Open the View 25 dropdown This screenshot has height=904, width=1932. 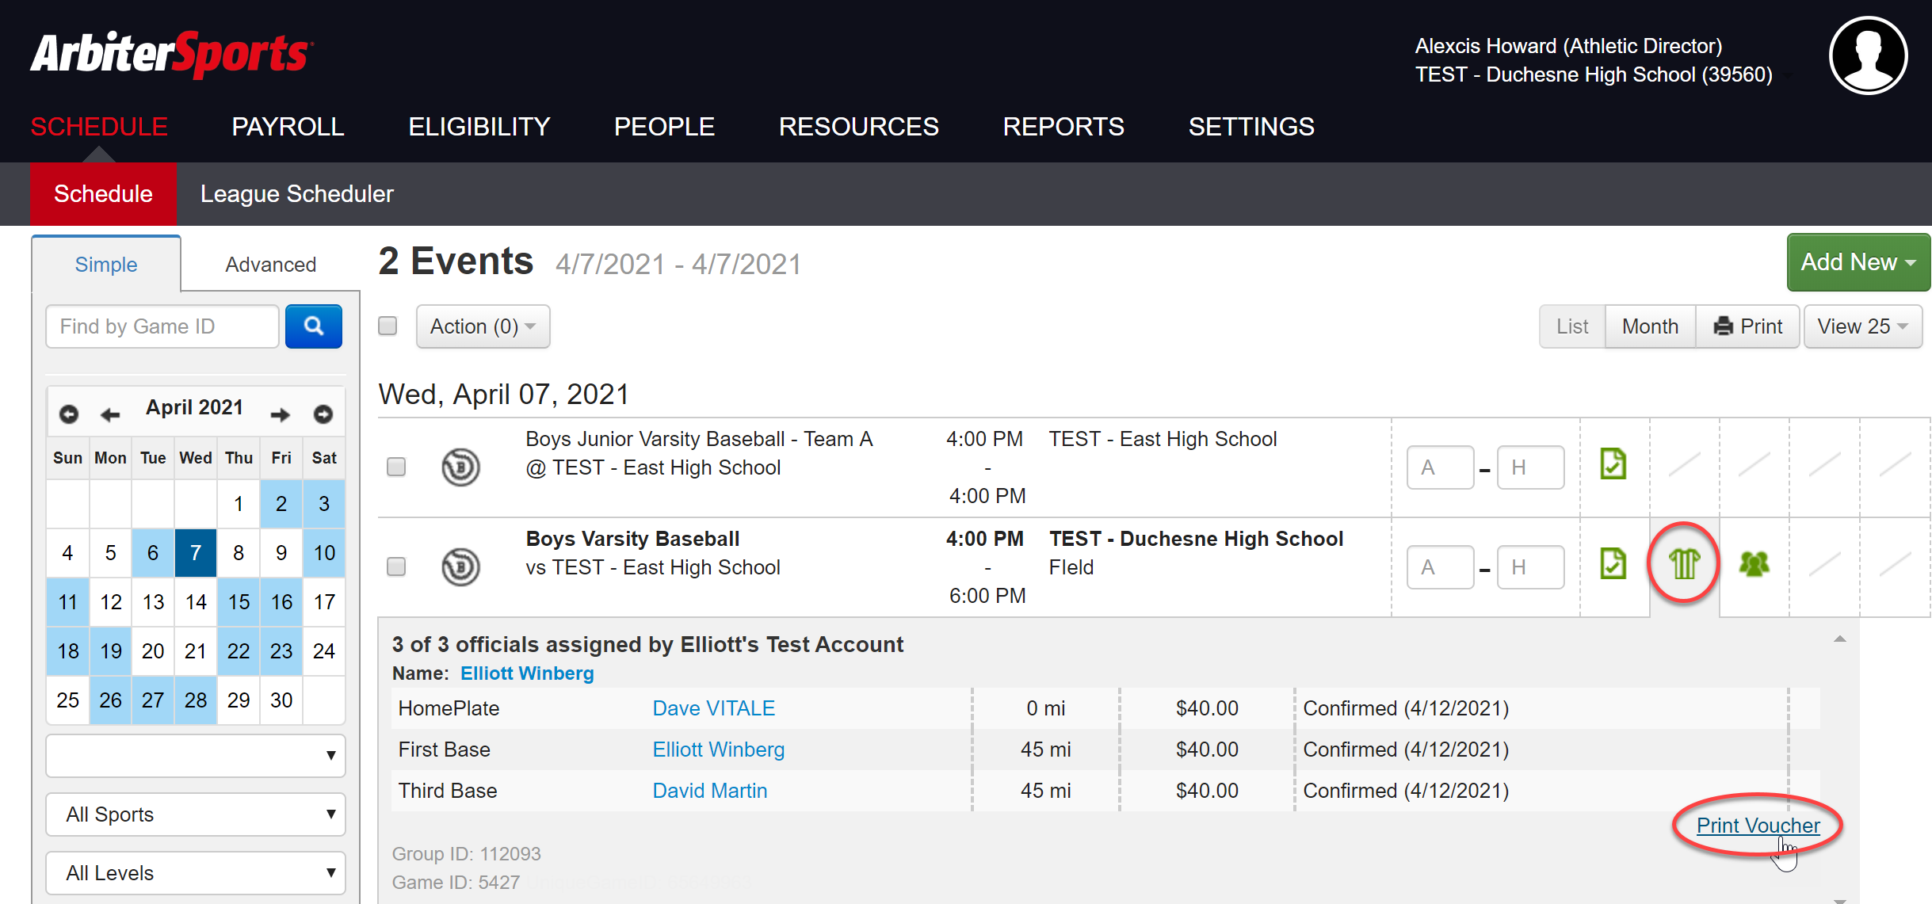point(1862,326)
